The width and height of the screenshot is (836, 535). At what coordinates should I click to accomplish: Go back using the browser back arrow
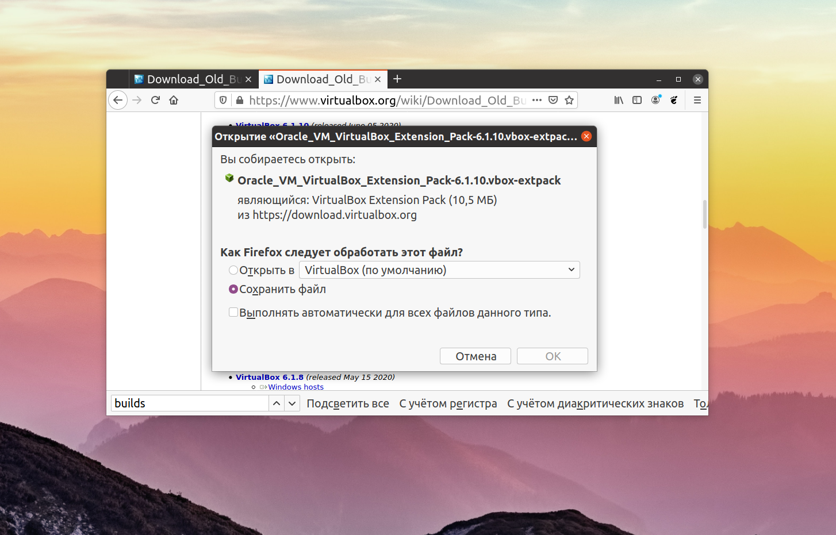click(118, 100)
